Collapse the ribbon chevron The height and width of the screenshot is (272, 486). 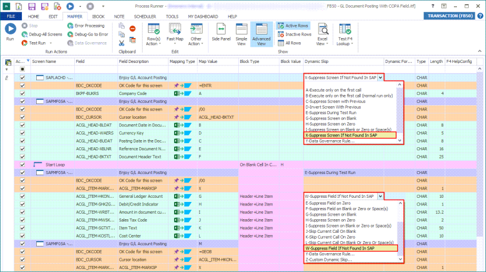479,51
